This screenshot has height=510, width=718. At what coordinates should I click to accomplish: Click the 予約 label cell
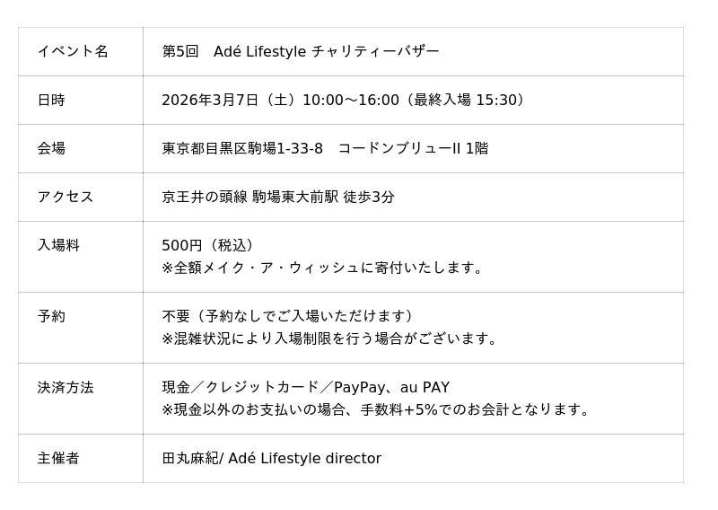coord(51,316)
